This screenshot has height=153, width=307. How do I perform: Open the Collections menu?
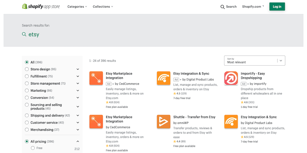[x=103, y=7]
